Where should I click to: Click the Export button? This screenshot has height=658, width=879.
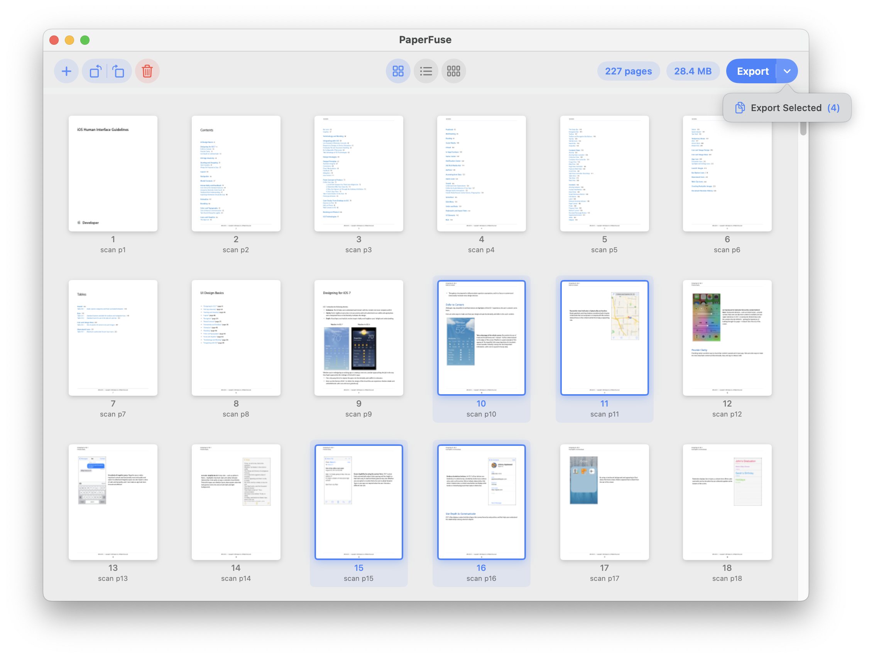(752, 71)
